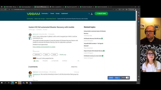Click the Create Topic button

101,13
